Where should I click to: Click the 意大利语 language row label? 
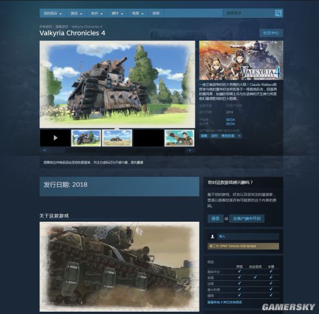pos(213,290)
